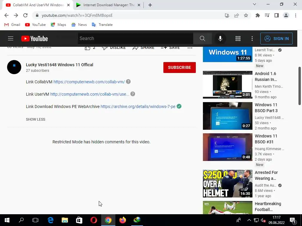Open the media controls icon in Chrome toolbar
Image resolution: width=302 pixels, height=226 pixels.
[267, 15]
